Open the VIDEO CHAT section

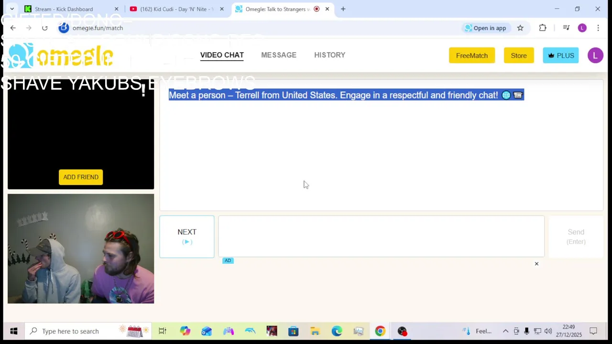[x=222, y=55]
